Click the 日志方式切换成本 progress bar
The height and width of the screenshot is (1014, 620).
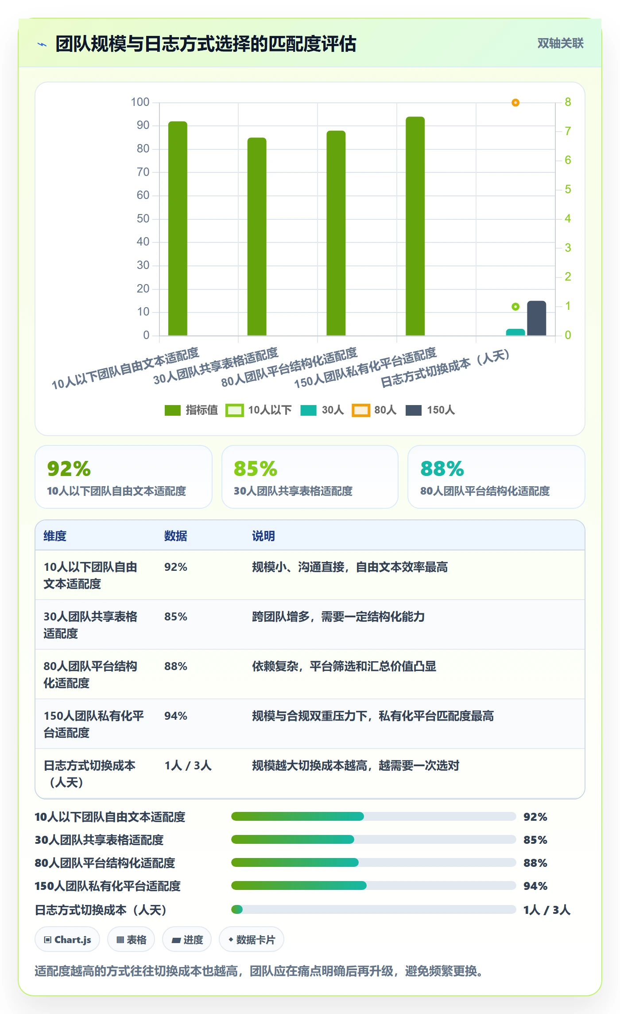click(x=374, y=909)
